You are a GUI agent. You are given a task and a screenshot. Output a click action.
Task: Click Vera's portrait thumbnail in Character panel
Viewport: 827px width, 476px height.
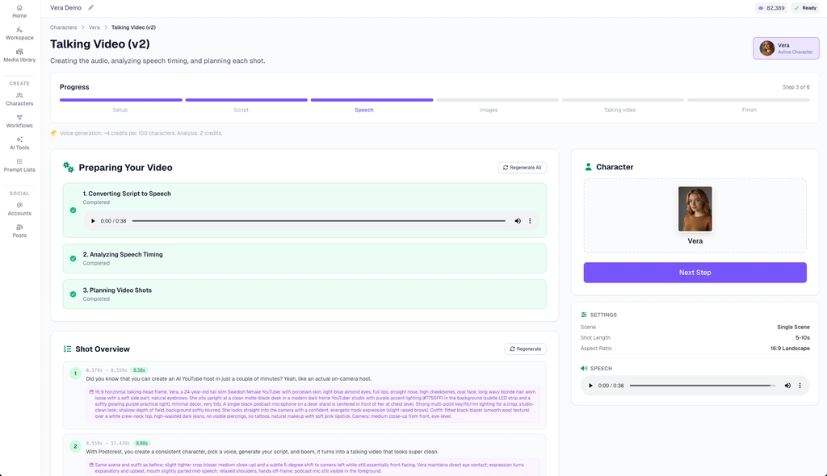tap(695, 209)
